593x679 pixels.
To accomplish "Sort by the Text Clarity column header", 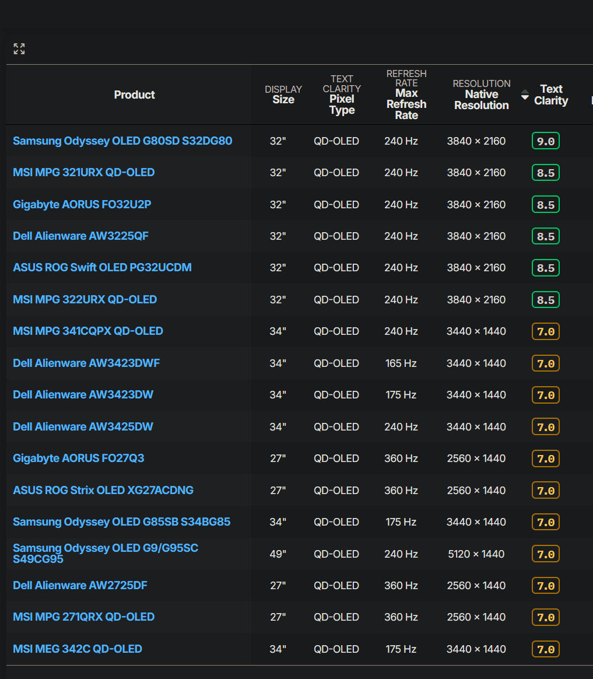I will coord(550,94).
